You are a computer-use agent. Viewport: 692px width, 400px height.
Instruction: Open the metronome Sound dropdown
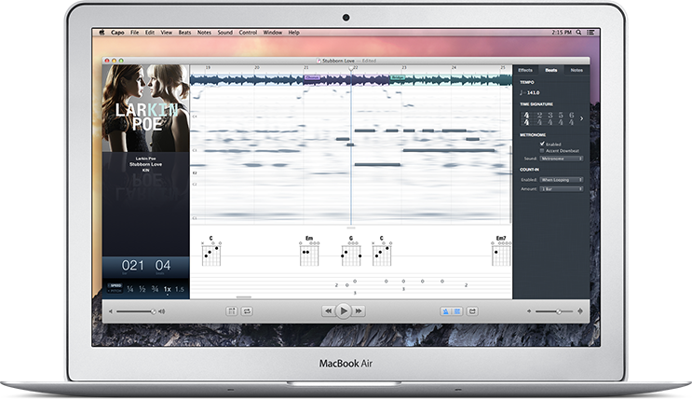tap(562, 159)
